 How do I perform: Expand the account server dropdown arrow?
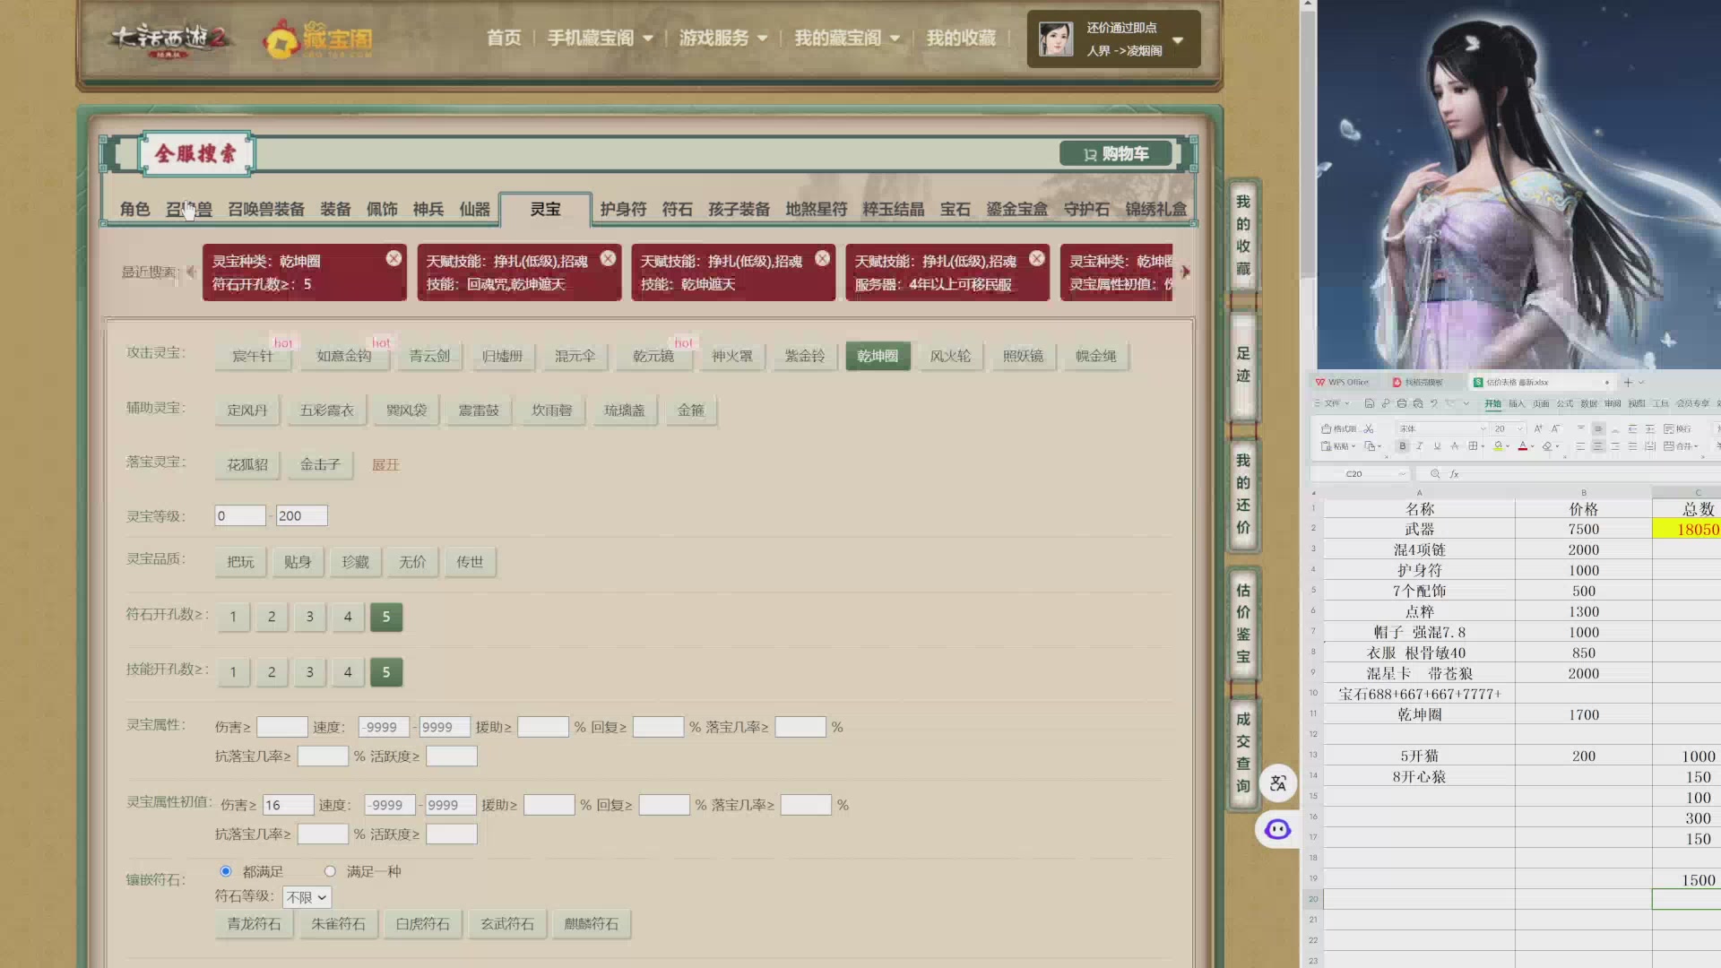(1178, 39)
